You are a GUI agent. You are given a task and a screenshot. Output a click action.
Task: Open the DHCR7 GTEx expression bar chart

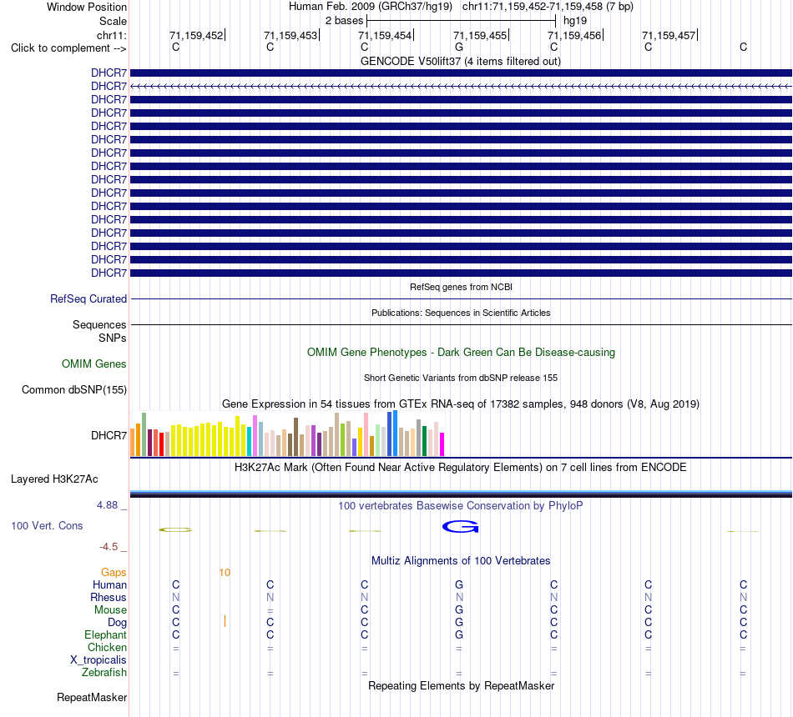287,434
